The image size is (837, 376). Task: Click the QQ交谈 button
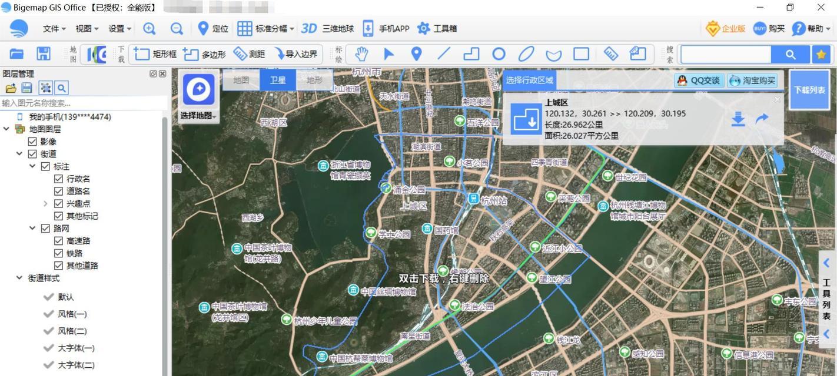click(x=699, y=80)
